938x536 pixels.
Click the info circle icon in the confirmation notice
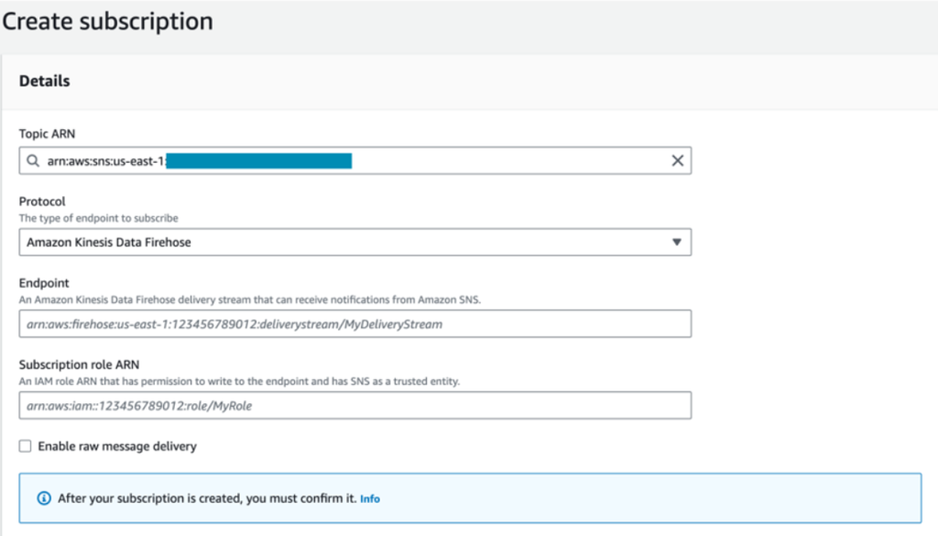(x=43, y=498)
